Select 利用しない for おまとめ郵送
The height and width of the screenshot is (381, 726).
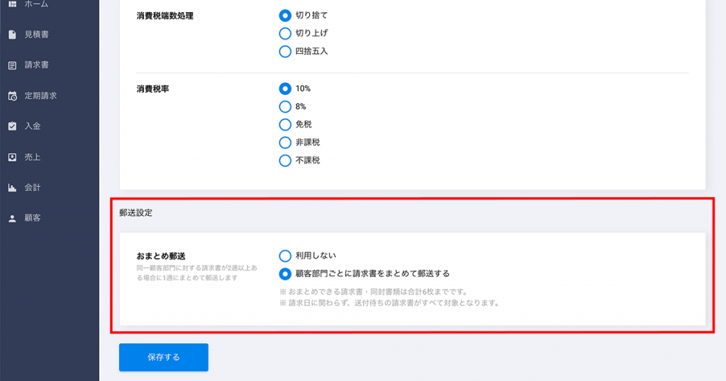click(285, 256)
